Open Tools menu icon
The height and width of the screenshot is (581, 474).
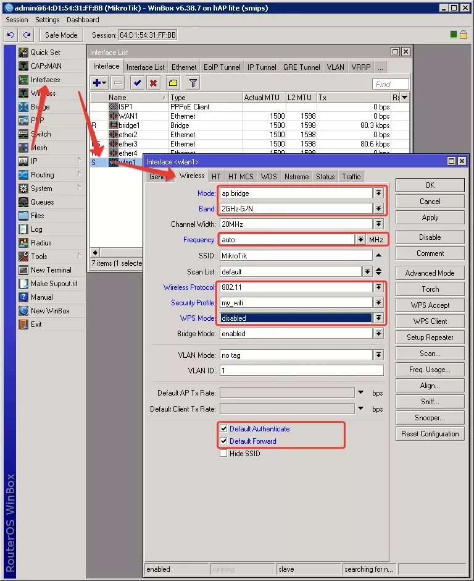point(23,257)
